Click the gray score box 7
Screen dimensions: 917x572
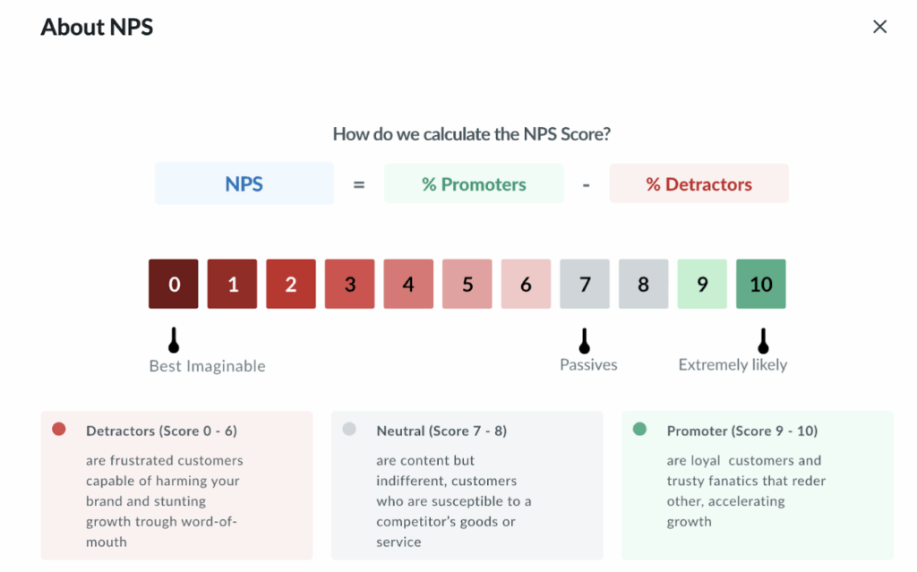point(584,284)
